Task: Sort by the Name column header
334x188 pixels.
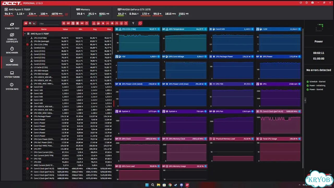Action: (x=44, y=29)
